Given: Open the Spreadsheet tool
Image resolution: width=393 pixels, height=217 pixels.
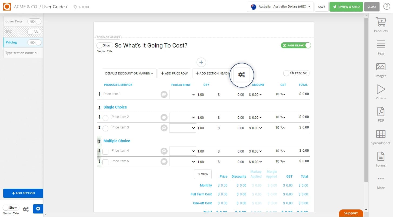Looking at the screenshot, I should tap(381, 137).
